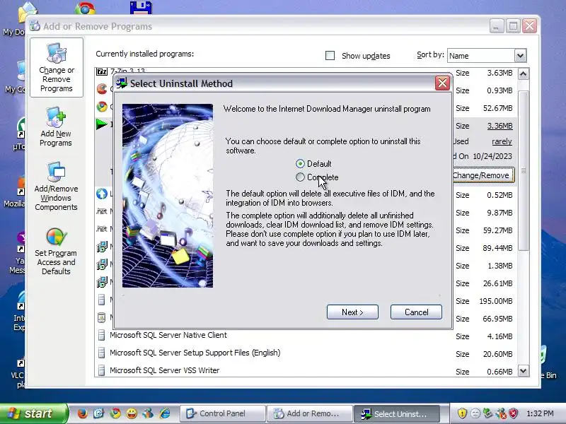Viewport: 566px width, 424px height.
Task: Open Change or Remove Programs panel
Action: click(x=57, y=67)
